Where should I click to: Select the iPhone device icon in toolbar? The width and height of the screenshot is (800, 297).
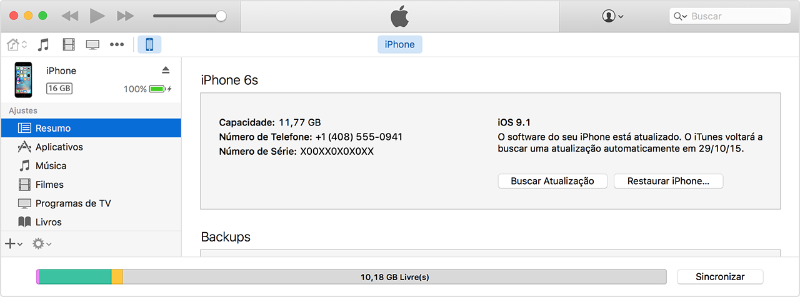149,44
